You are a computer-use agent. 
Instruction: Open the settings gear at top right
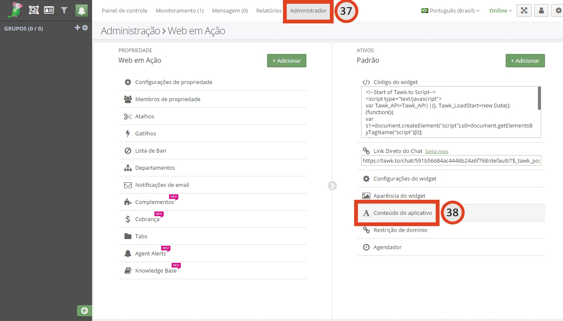coord(558,11)
